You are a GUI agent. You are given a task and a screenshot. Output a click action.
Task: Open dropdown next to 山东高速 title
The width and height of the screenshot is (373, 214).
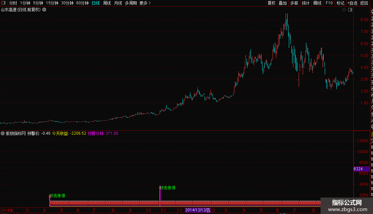click(x=44, y=10)
